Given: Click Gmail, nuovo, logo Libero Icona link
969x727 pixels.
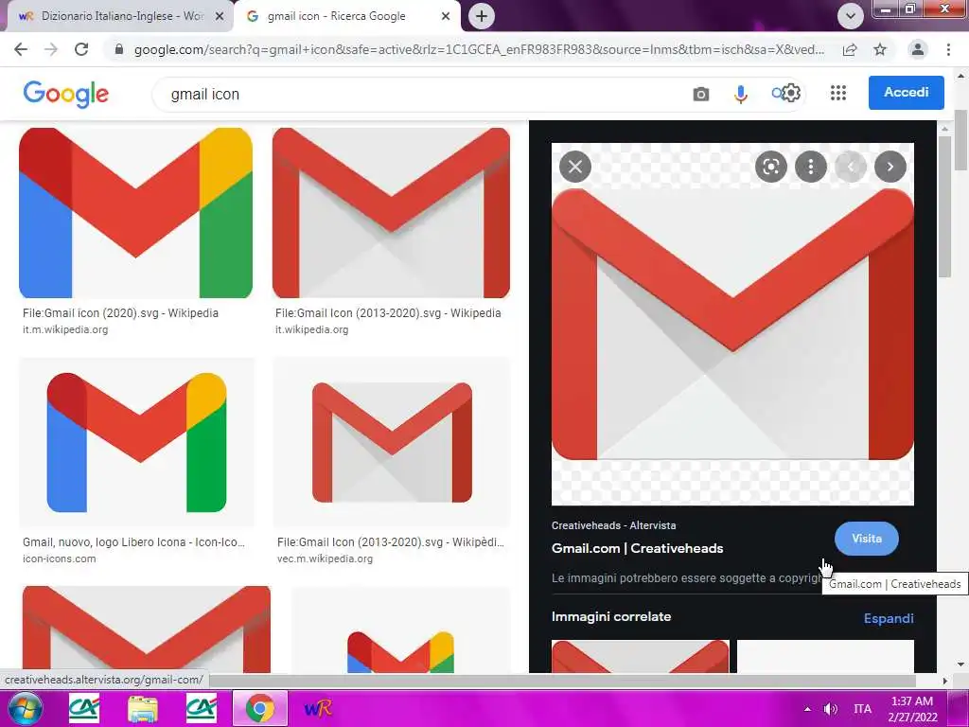Looking at the screenshot, I should point(133,542).
